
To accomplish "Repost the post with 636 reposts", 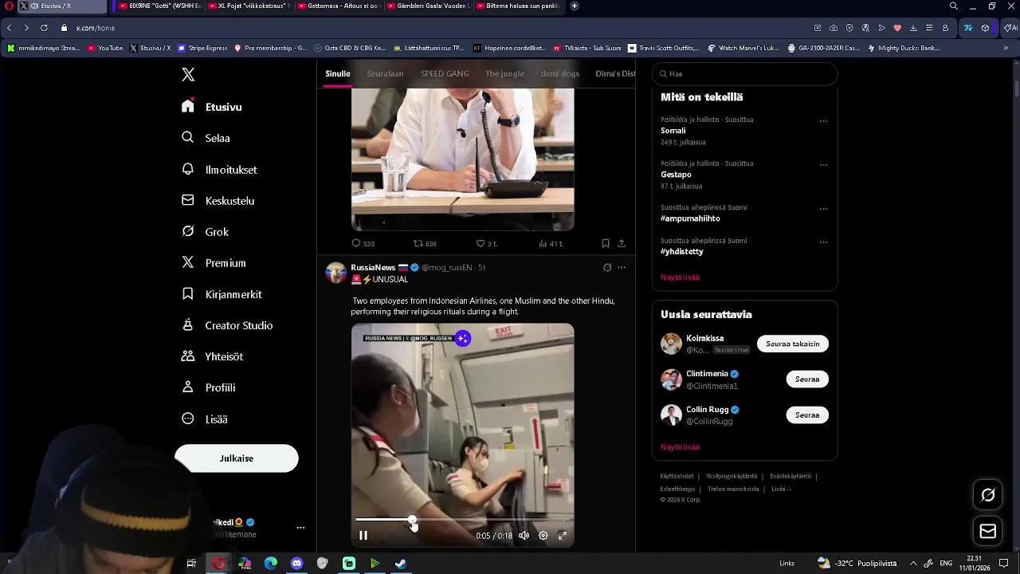I will 425,243.
